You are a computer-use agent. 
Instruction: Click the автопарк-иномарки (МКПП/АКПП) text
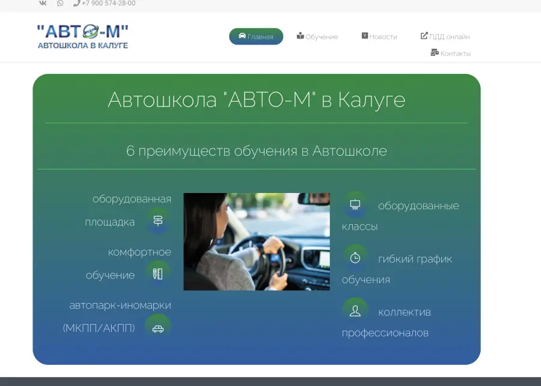[117, 317]
